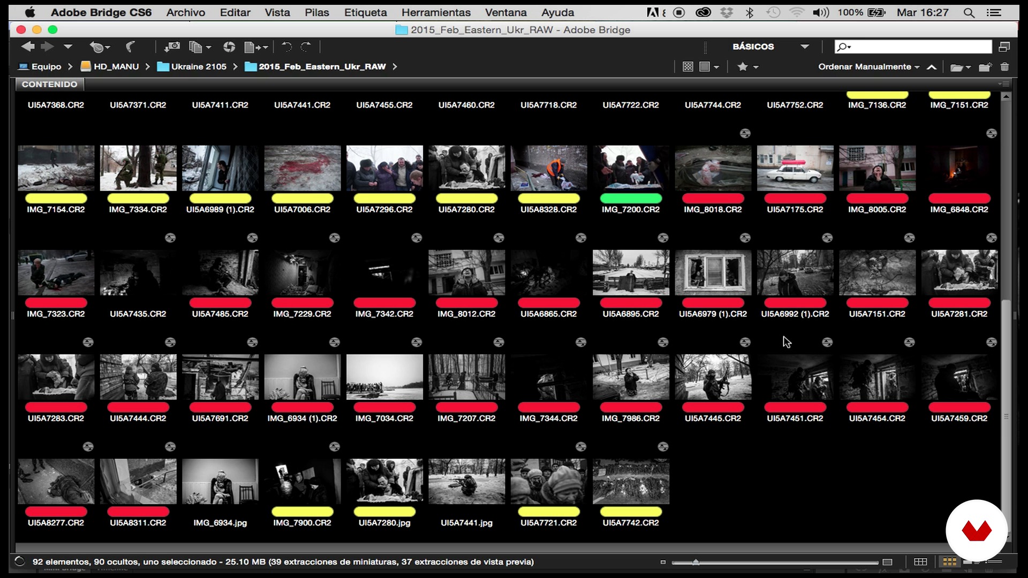Screen dimensions: 1028x578
Task: Click the file name IMG_6934.jpg
Action: click(x=220, y=523)
